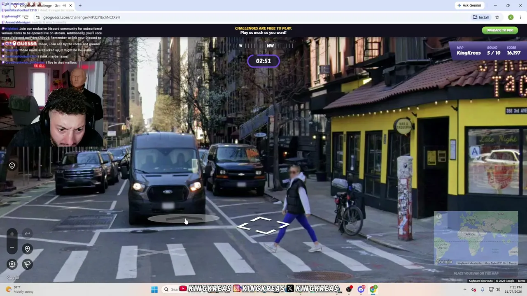Click the 02:51 round timer
Screen dimensions: 527x296
point(263,61)
